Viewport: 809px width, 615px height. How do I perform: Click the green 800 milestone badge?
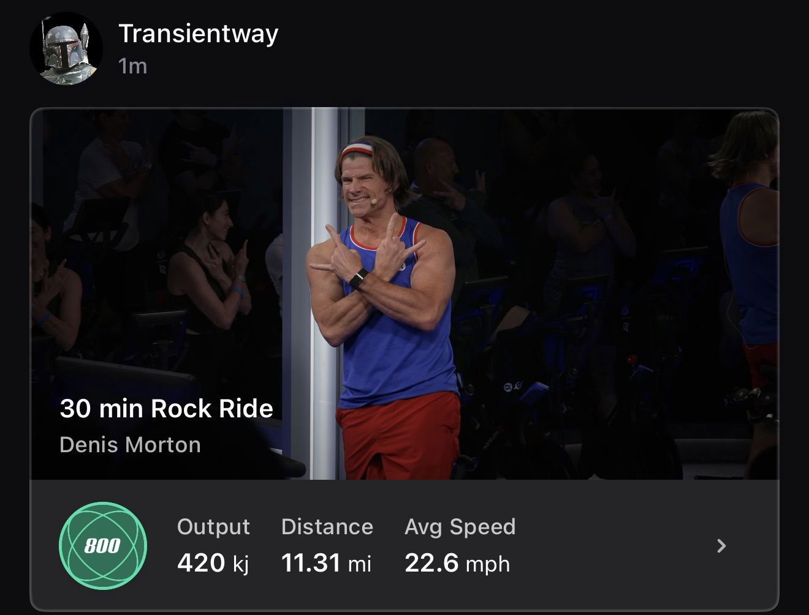click(103, 545)
